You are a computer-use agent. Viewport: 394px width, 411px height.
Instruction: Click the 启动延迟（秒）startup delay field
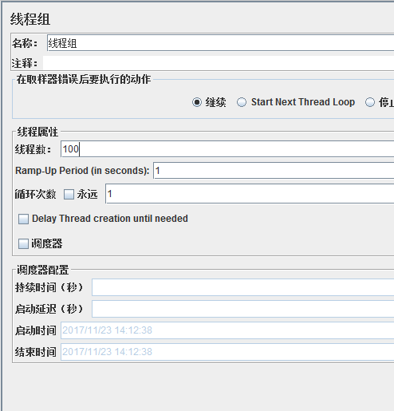(242, 309)
